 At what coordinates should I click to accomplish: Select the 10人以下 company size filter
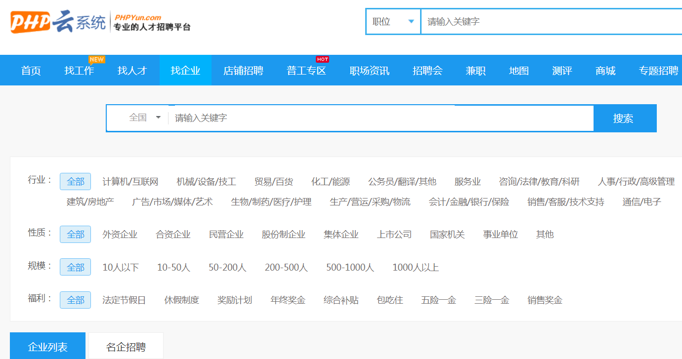(121, 267)
